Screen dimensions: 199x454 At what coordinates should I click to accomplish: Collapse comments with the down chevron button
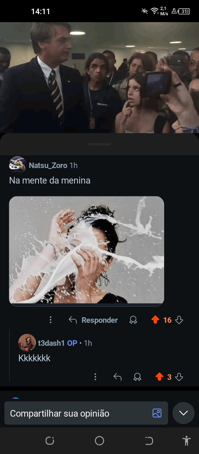pyautogui.click(x=183, y=413)
